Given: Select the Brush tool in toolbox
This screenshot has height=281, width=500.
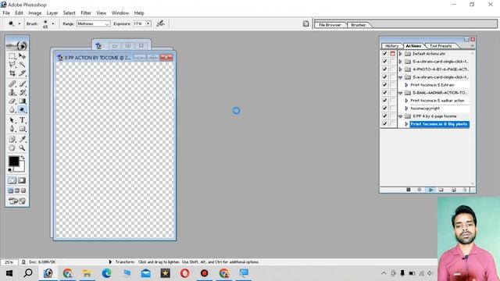Looking at the screenshot, I should [22, 84].
